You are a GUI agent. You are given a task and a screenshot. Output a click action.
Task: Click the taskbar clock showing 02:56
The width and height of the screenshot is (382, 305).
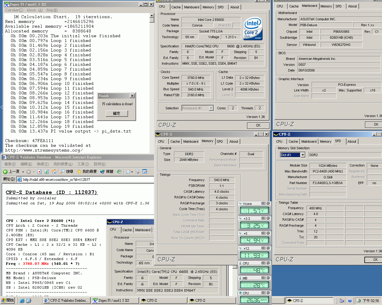pos(371,301)
